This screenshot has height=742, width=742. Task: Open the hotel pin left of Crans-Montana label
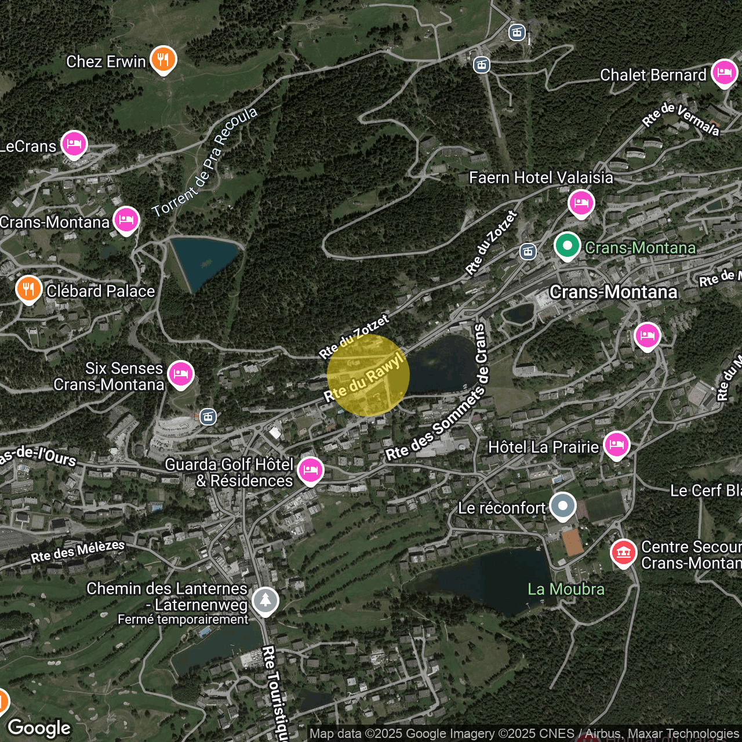(126, 220)
